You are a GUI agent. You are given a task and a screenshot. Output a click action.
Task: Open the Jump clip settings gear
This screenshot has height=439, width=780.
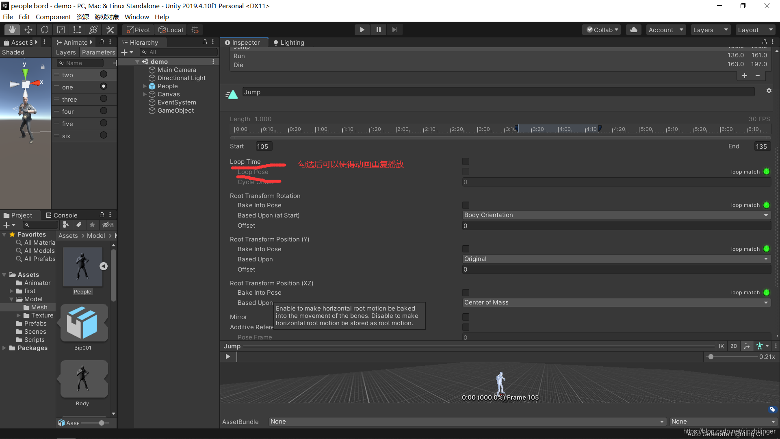click(769, 91)
